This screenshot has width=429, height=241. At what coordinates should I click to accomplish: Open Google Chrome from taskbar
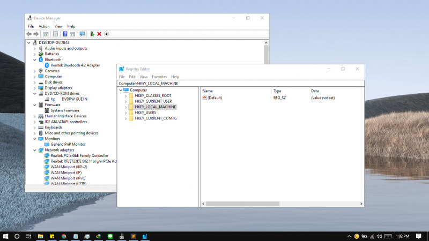click(64, 236)
